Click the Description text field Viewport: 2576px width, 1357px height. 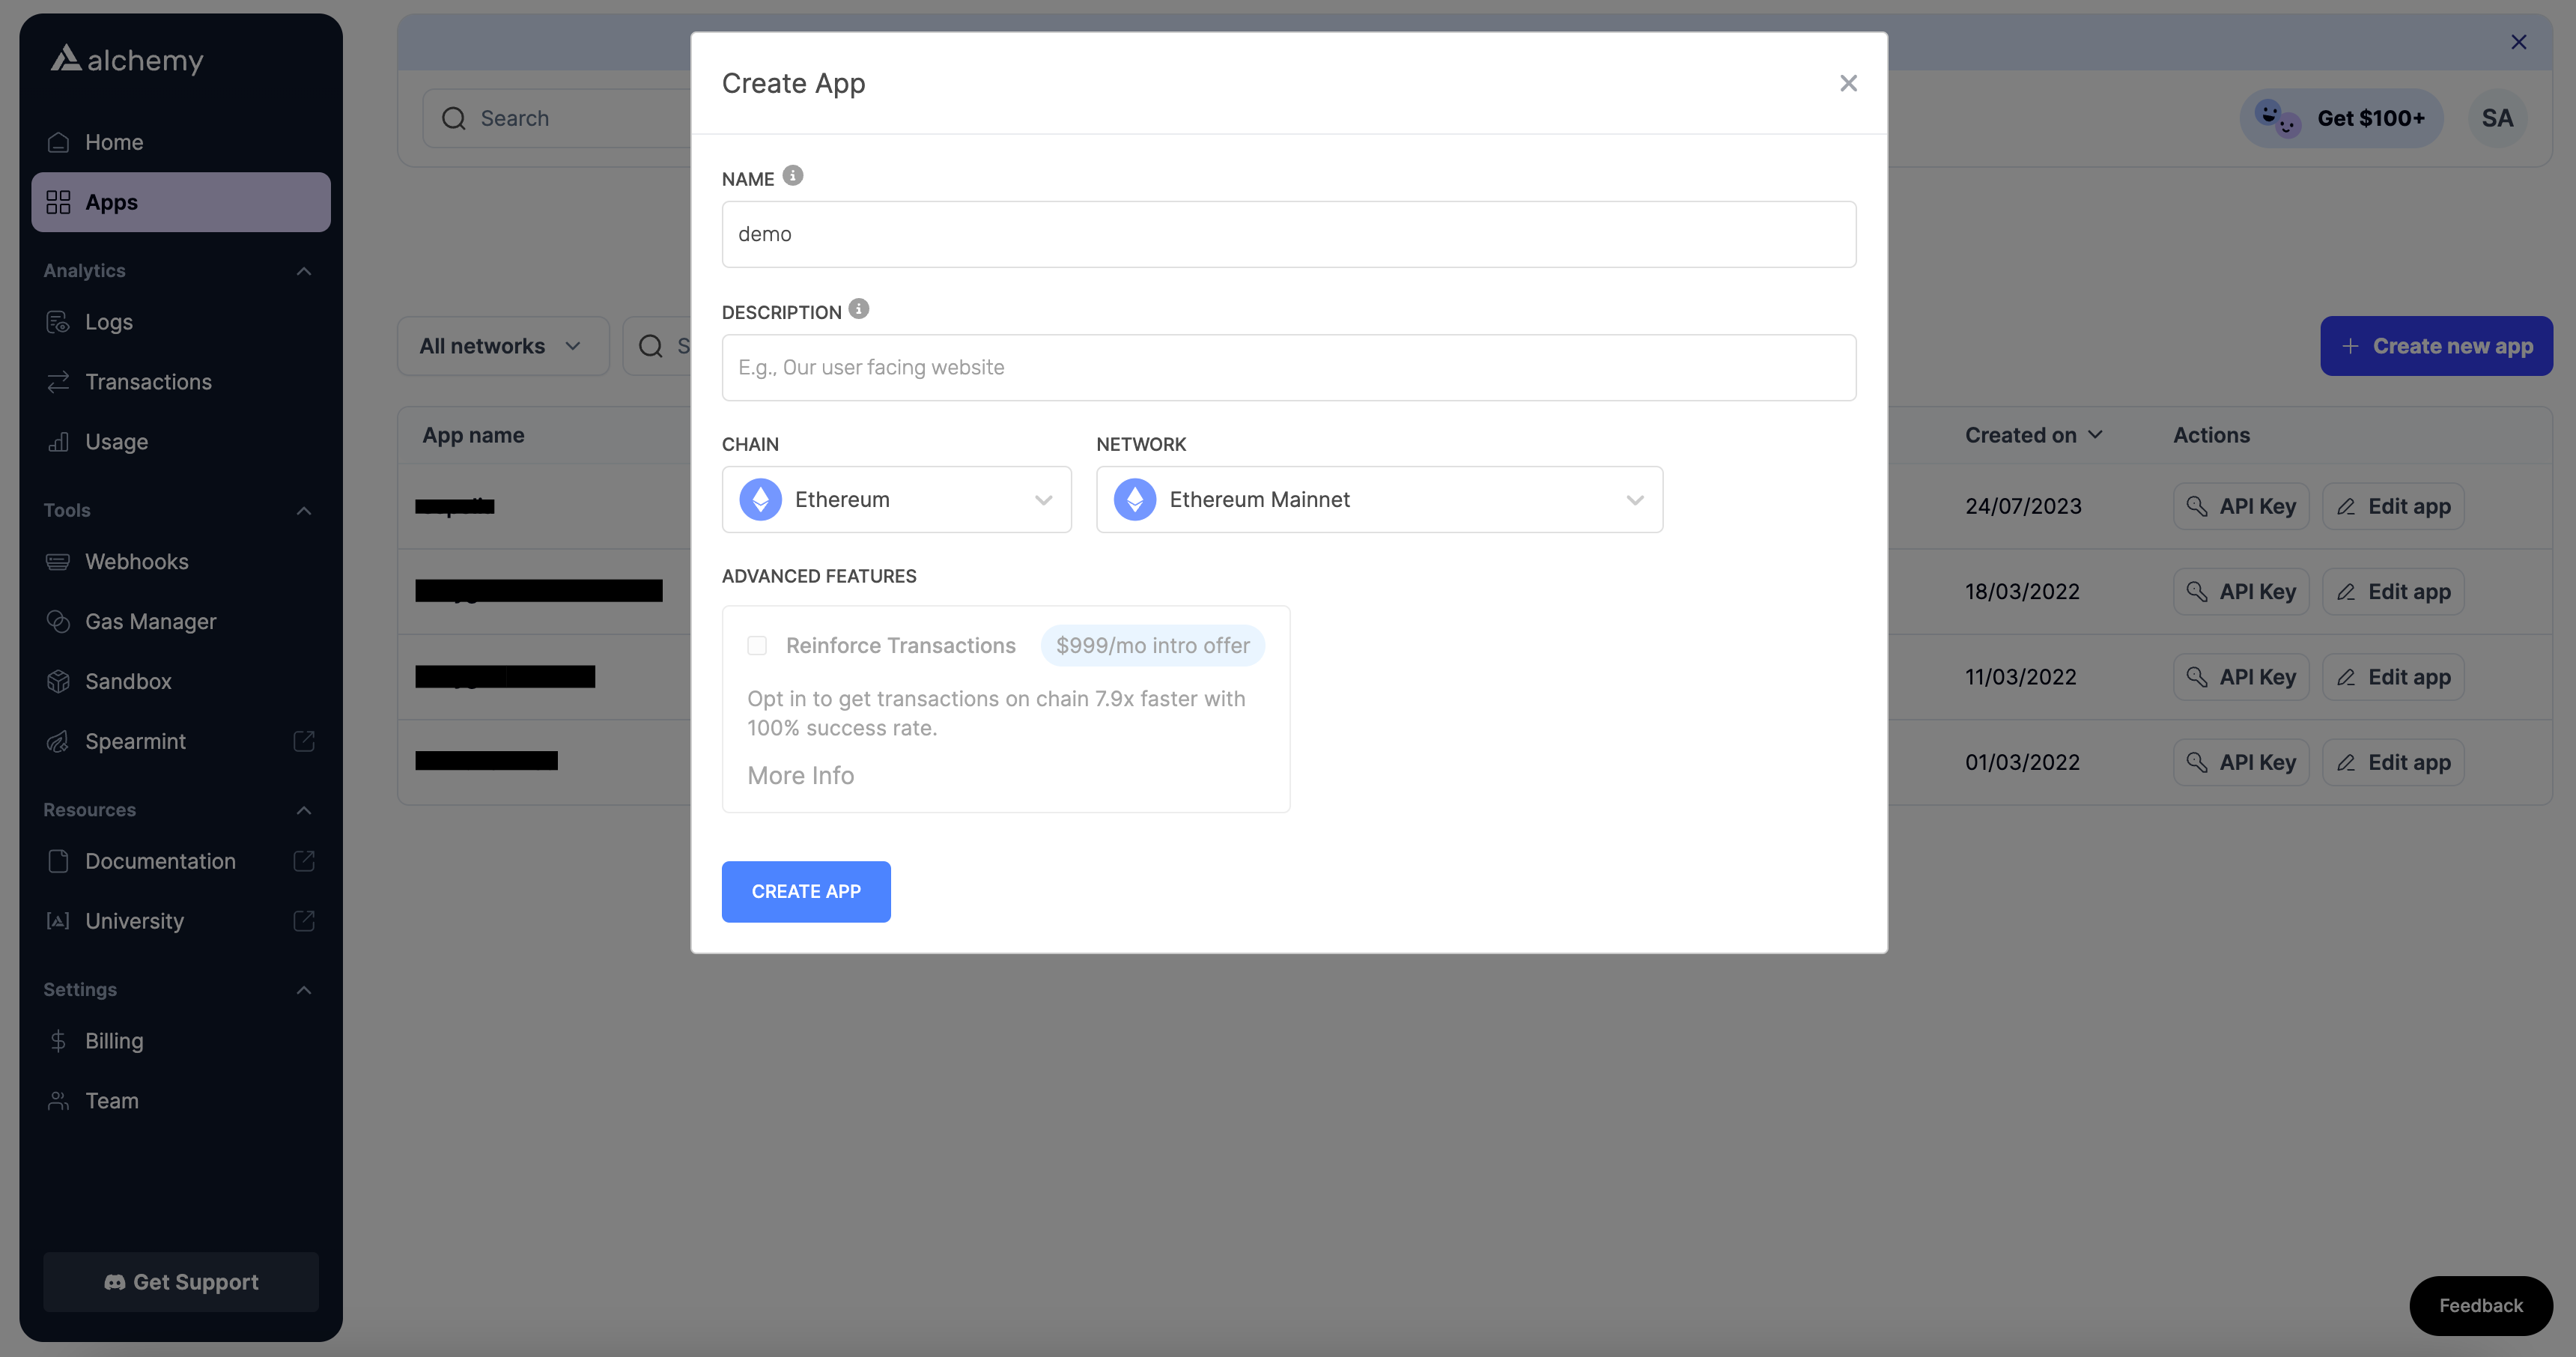click(x=1288, y=368)
